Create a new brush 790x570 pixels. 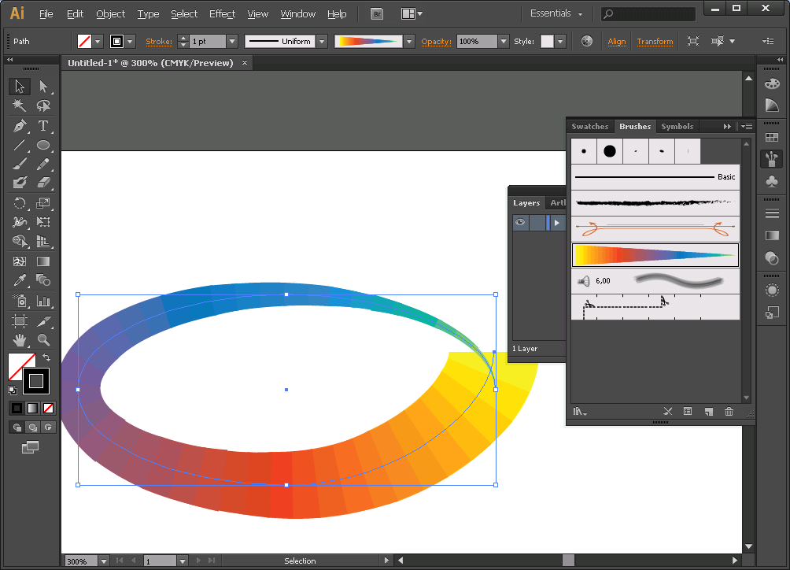tap(709, 412)
